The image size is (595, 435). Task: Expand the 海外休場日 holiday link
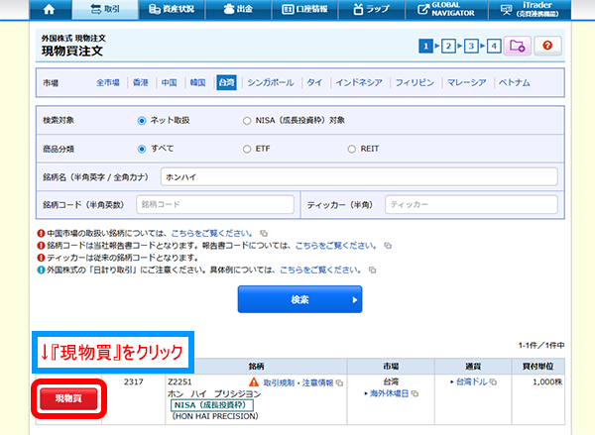pos(390,393)
